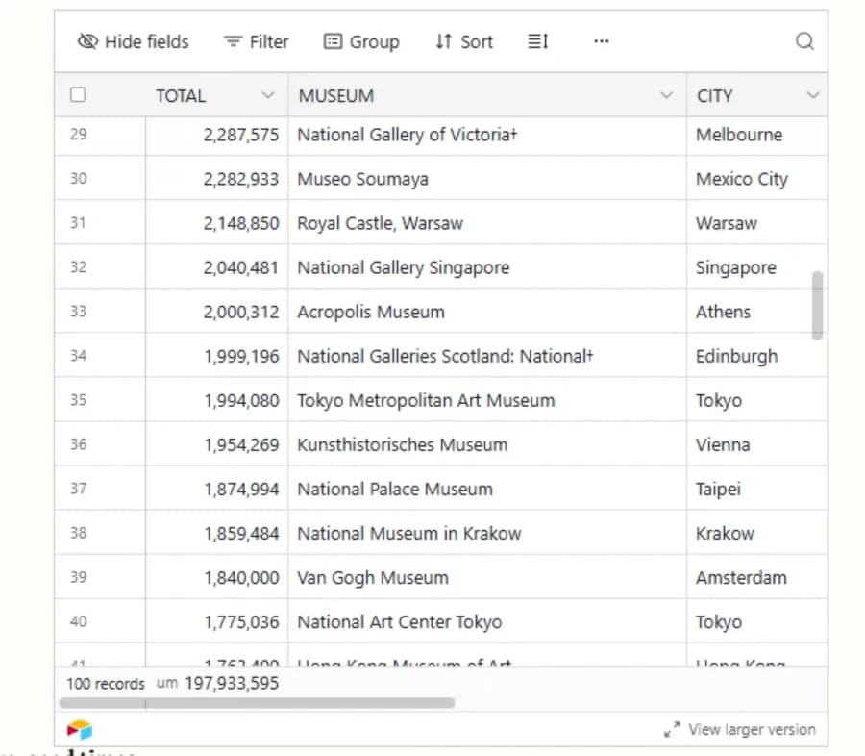Image resolution: width=865 pixels, height=756 pixels.
Task: Select the National Art Center Tokyo cell
Action: (x=487, y=621)
